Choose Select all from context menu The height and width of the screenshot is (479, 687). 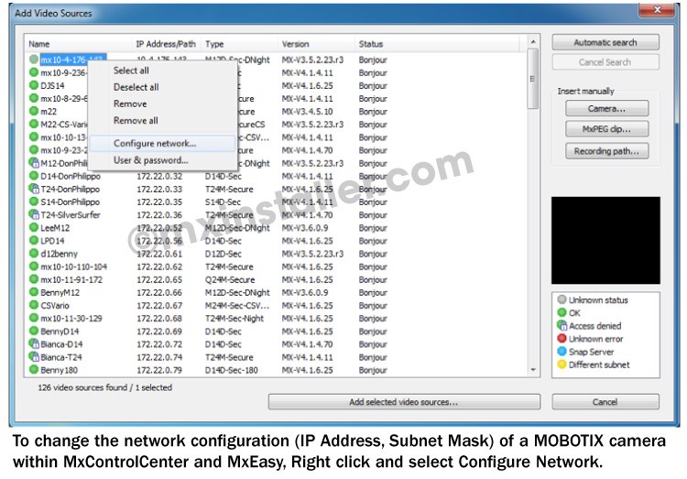(162, 71)
